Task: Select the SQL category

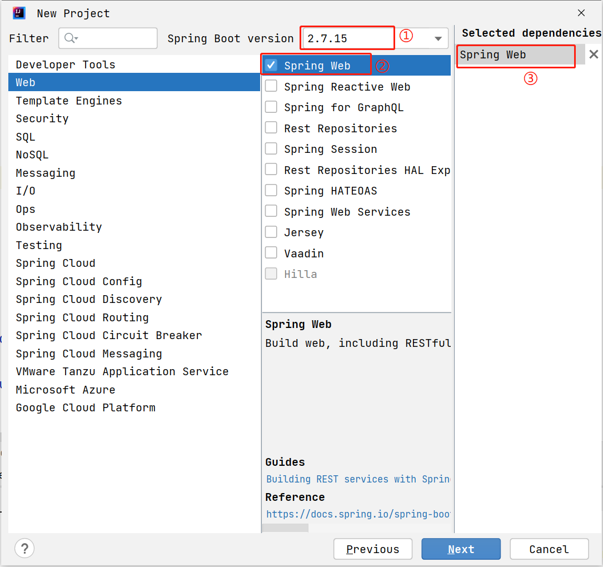Action: pyautogui.click(x=134, y=137)
